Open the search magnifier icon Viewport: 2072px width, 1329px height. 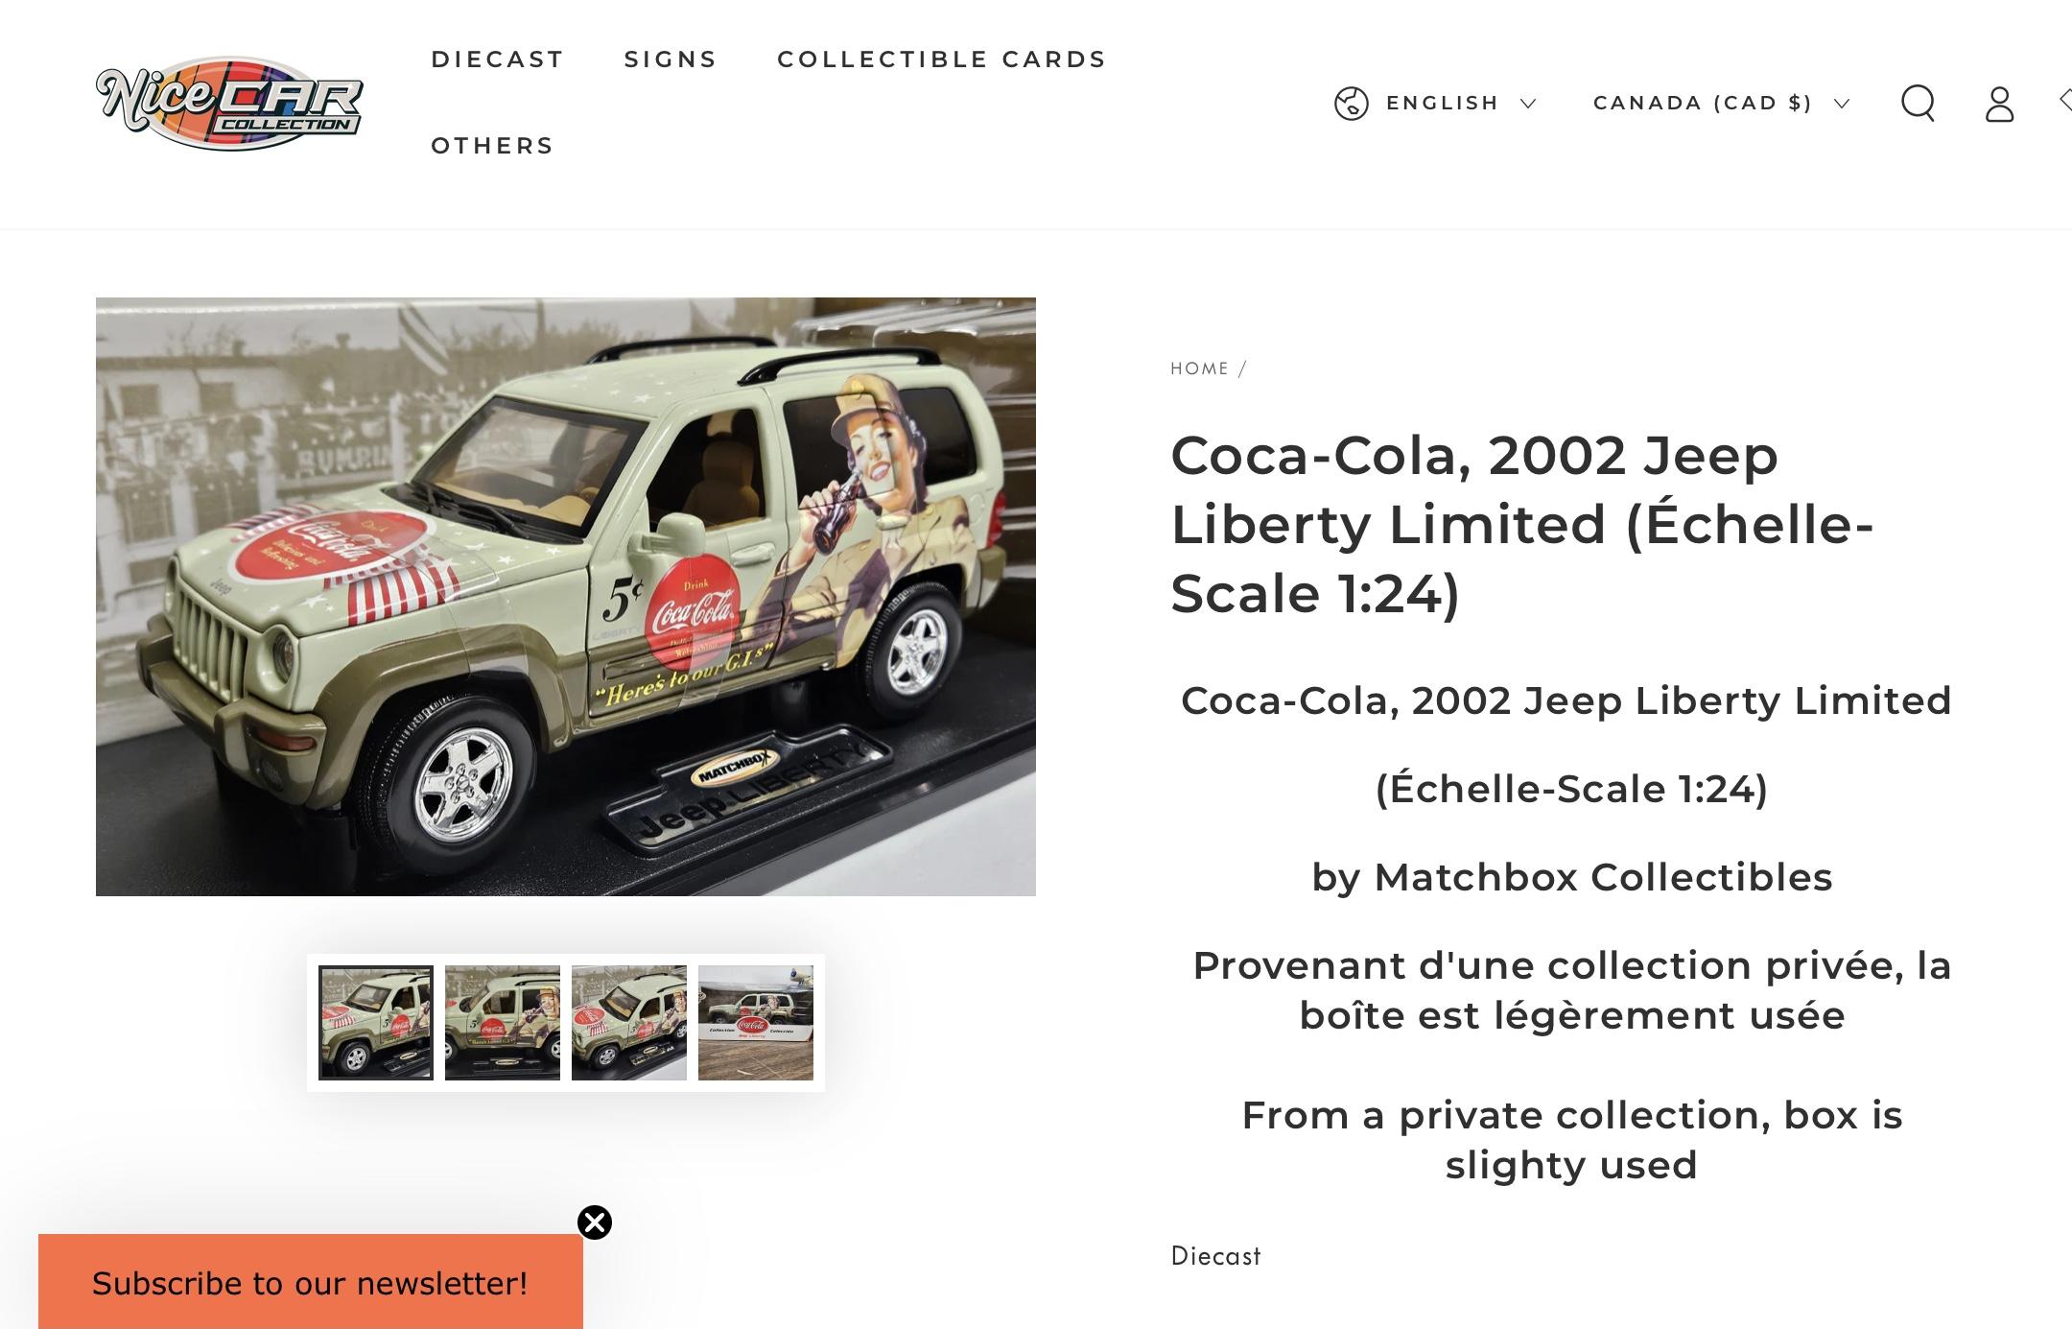pos(1918,104)
